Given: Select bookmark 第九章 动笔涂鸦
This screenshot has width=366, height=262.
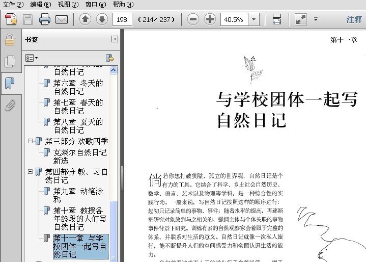Looking at the screenshot, I should pos(78,195).
